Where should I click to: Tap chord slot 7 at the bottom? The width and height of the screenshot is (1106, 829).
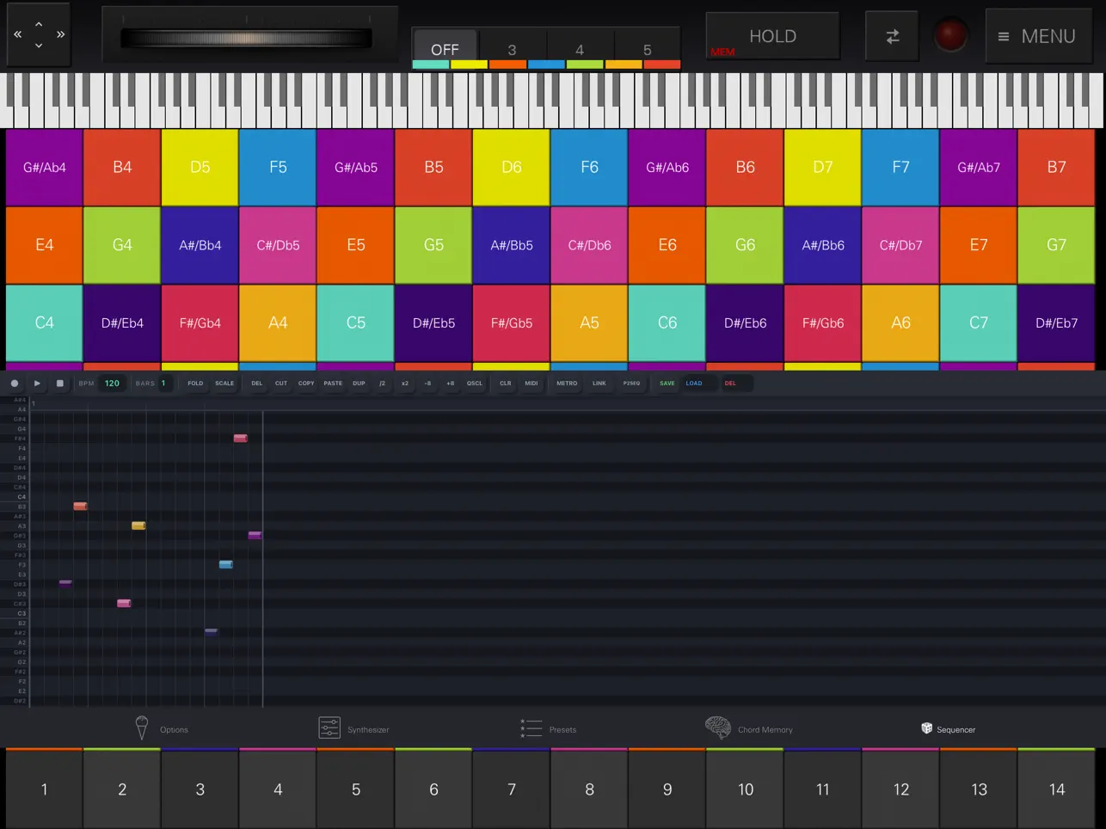tap(512, 788)
